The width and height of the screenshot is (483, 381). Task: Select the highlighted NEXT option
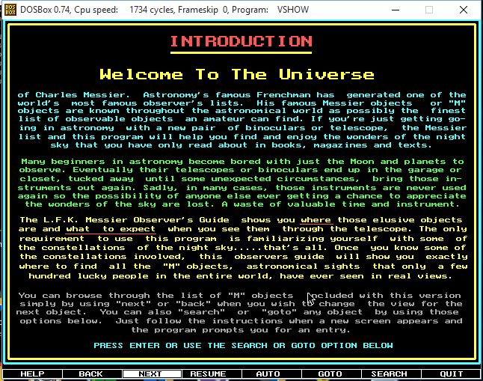(150, 374)
